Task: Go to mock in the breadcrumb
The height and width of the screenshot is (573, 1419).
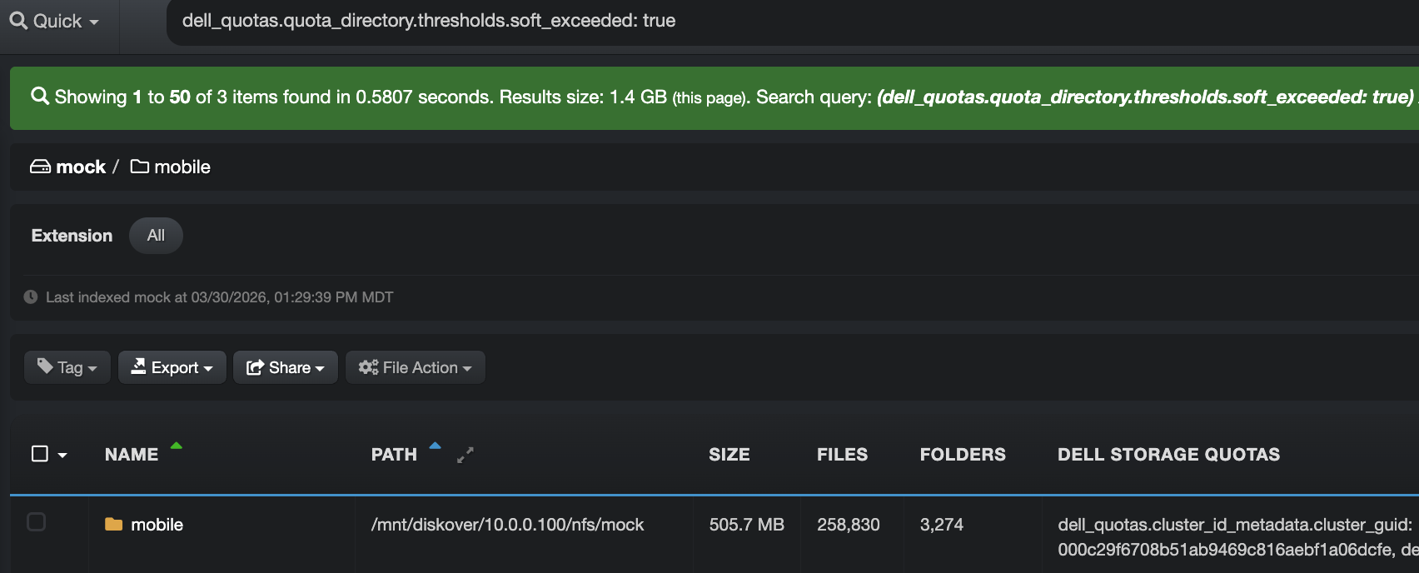Action: point(81,167)
